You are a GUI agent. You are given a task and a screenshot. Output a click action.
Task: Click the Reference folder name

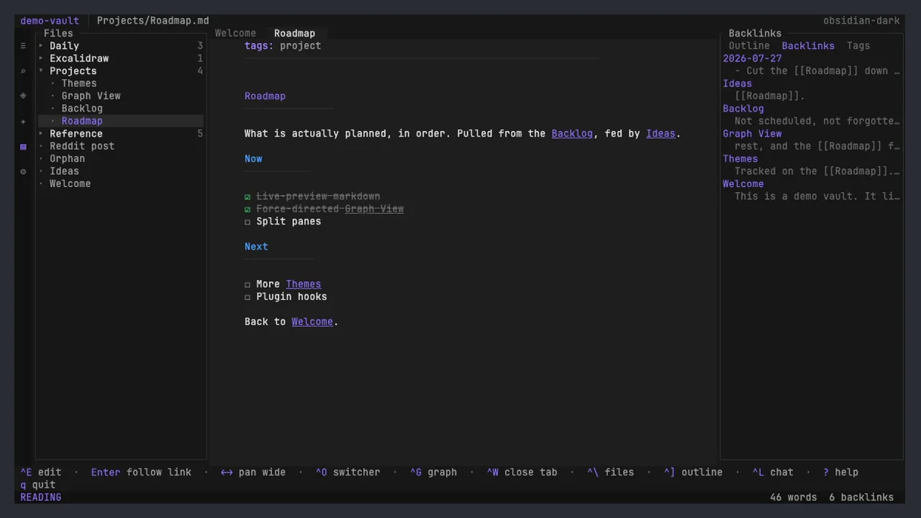(x=76, y=134)
